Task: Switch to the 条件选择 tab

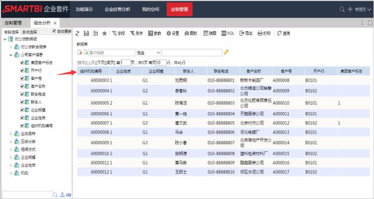Action: click(30, 32)
